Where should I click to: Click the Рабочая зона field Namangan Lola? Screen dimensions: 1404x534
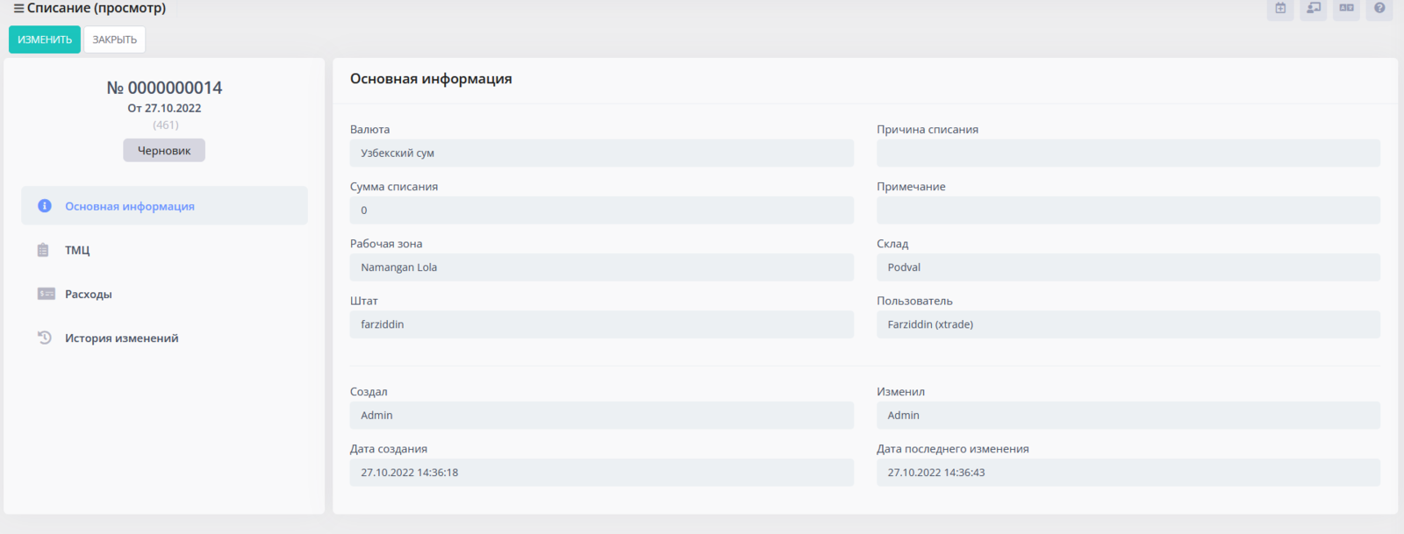pos(601,267)
